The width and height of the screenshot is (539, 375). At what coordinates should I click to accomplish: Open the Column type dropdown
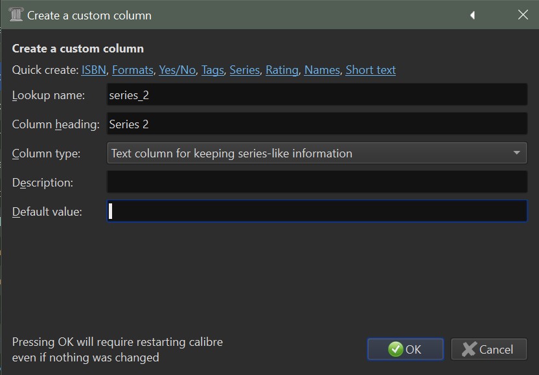(311, 153)
